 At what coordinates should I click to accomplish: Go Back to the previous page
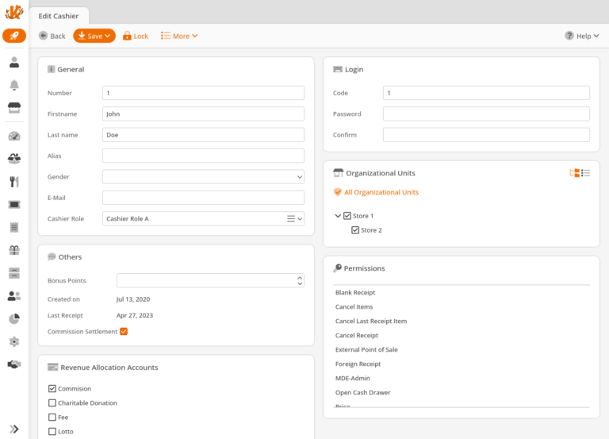(52, 36)
